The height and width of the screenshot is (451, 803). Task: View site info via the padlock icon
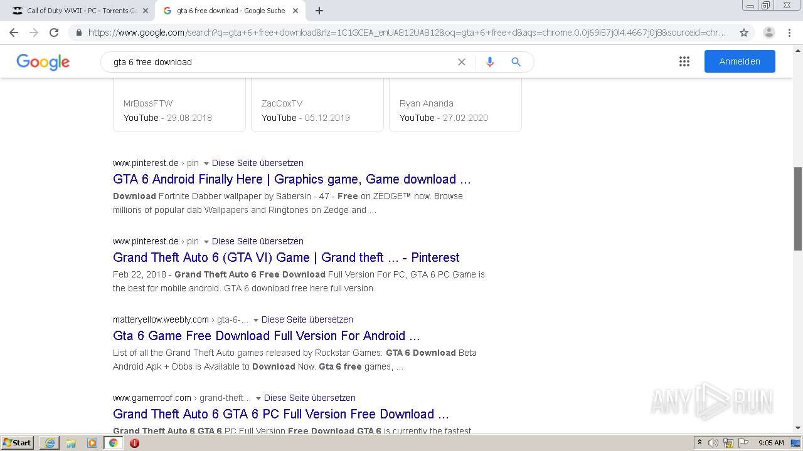(79, 33)
